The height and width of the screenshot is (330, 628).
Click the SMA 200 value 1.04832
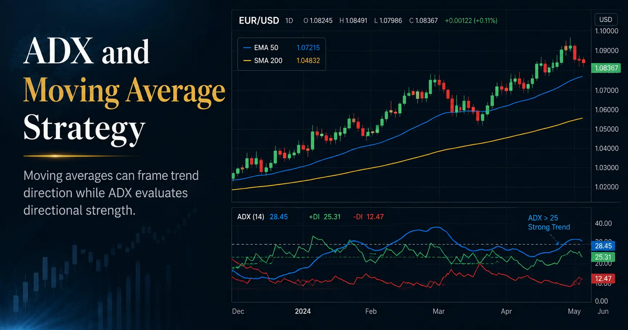308,61
